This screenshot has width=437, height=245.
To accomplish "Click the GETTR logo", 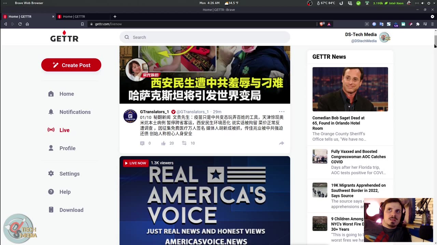I will coord(64,36).
